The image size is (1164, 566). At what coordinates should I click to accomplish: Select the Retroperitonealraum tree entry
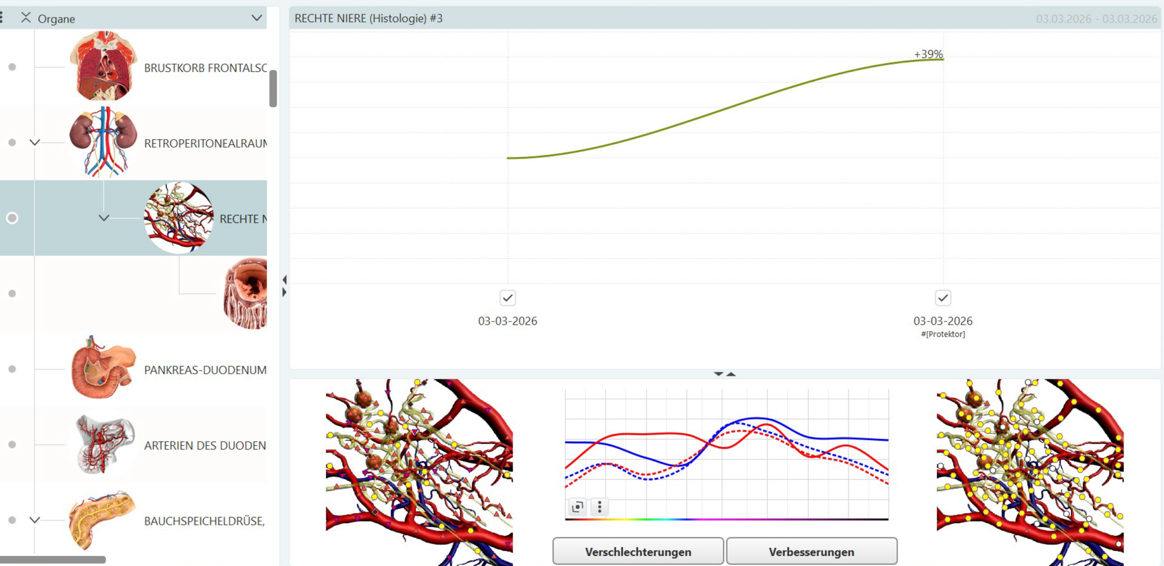(x=205, y=143)
